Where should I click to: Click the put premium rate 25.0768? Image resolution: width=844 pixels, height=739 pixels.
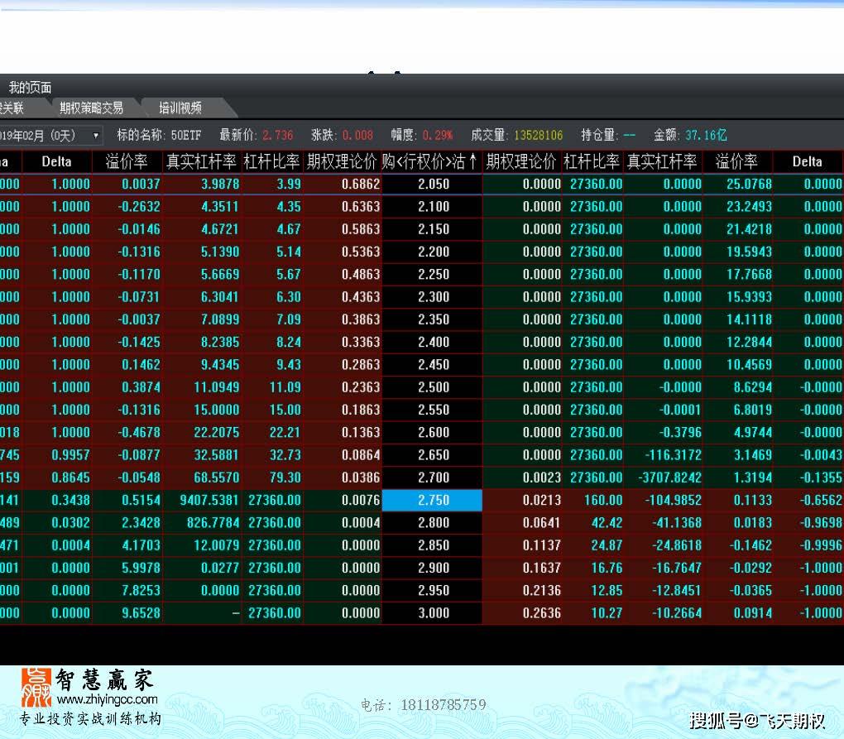[750, 184]
